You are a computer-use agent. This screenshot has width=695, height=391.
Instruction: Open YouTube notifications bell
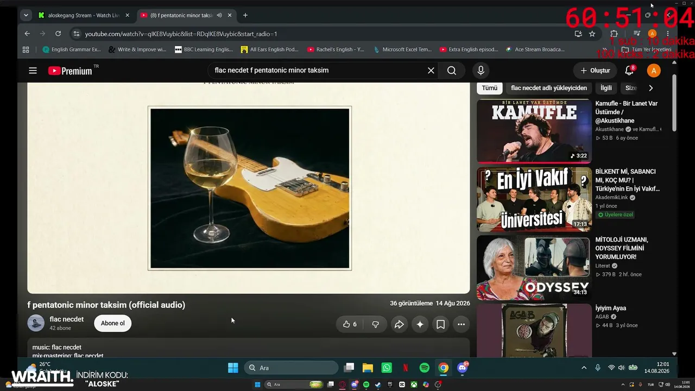click(630, 71)
